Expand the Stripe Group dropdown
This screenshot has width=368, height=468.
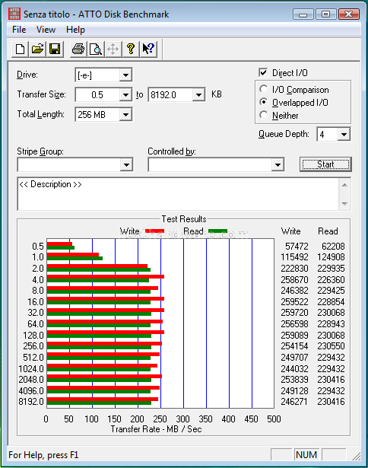tap(126, 165)
